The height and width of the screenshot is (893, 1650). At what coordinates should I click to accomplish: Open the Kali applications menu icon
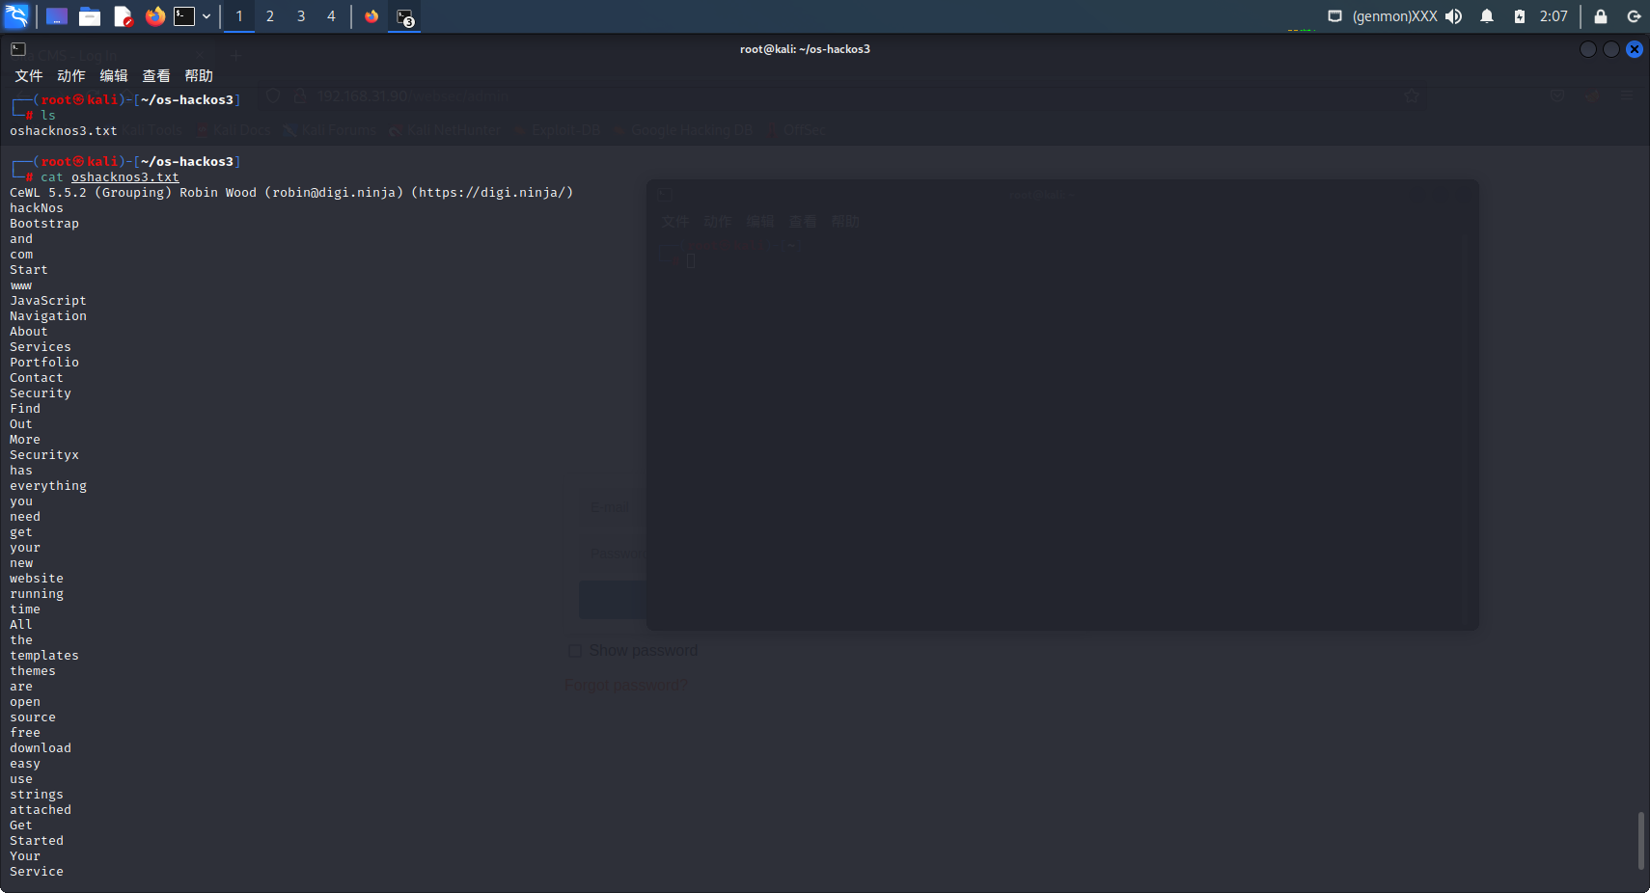pos(16,15)
